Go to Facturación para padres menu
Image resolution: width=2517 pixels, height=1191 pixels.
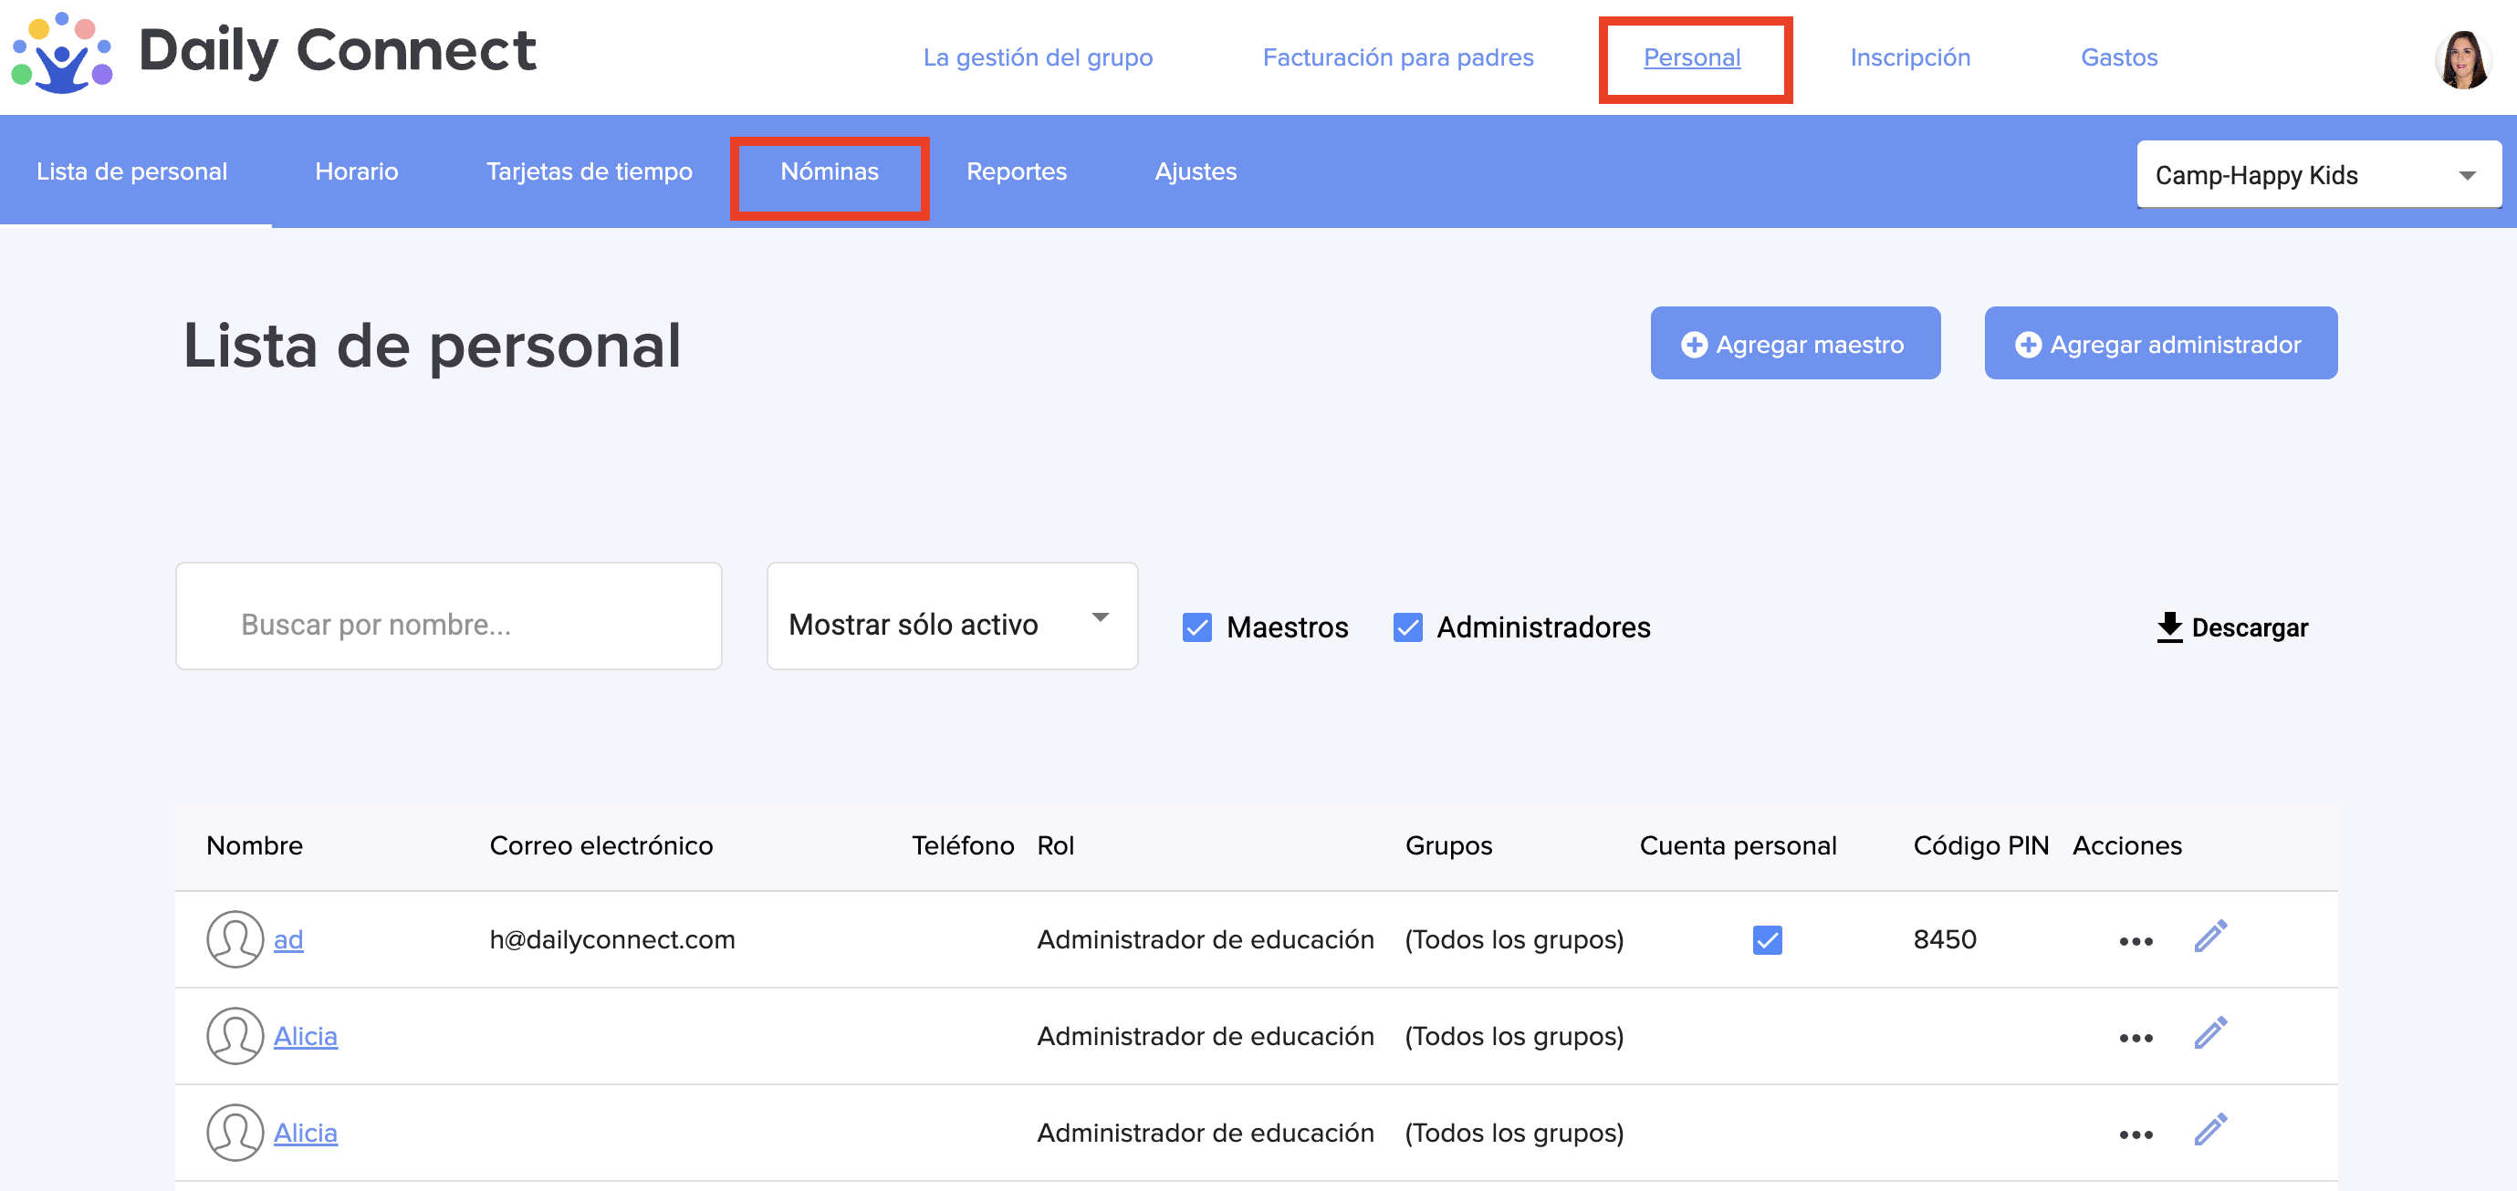pyautogui.click(x=1397, y=57)
